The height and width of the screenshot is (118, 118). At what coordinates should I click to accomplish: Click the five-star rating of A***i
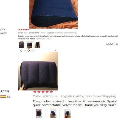coord(43,92)
